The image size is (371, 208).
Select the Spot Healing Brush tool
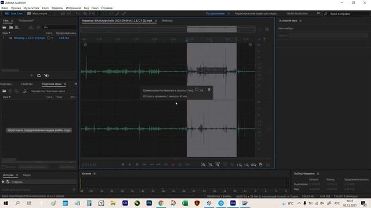pyautogui.click(x=124, y=14)
